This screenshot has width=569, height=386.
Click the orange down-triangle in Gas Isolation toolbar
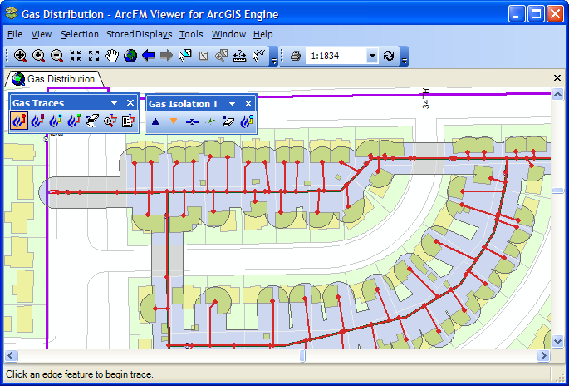point(174,121)
